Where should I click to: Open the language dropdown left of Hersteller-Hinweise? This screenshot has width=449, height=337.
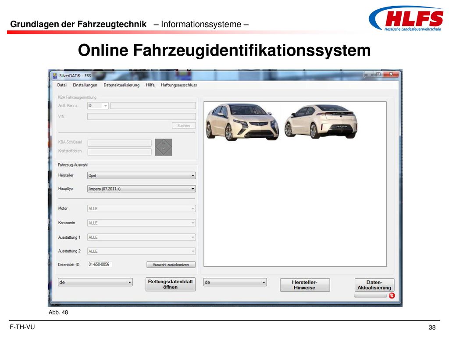[235, 282]
